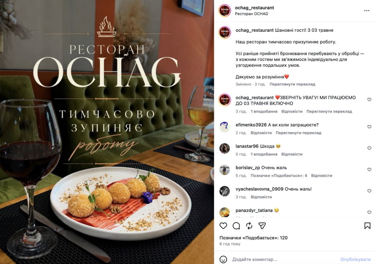Reply to efimenko3926 via 'Відповісти'
This screenshot has width=375, height=264.
pos(261,133)
